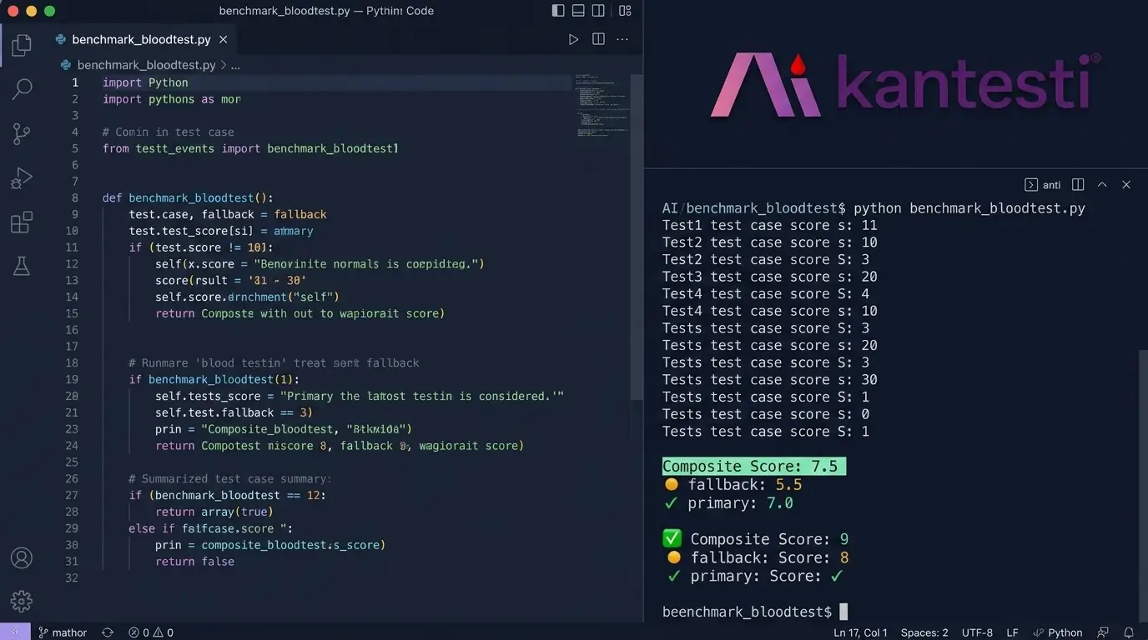Click line number 8 in the gutter

click(x=75, y=198)
